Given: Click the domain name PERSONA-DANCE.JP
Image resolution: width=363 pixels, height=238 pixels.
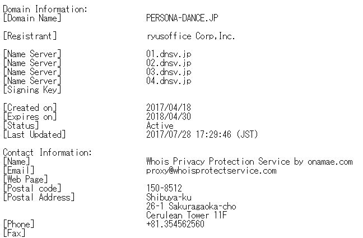Looking at the screenshot, I should pos(182,18).
